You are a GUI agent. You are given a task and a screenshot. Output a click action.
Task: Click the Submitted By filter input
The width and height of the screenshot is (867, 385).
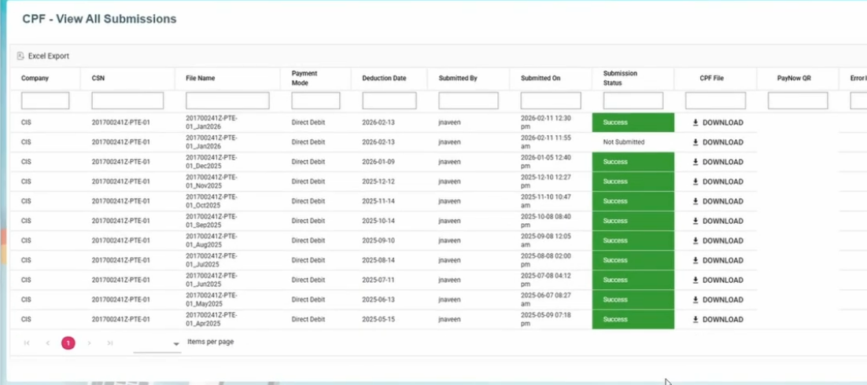click(468, 101)
